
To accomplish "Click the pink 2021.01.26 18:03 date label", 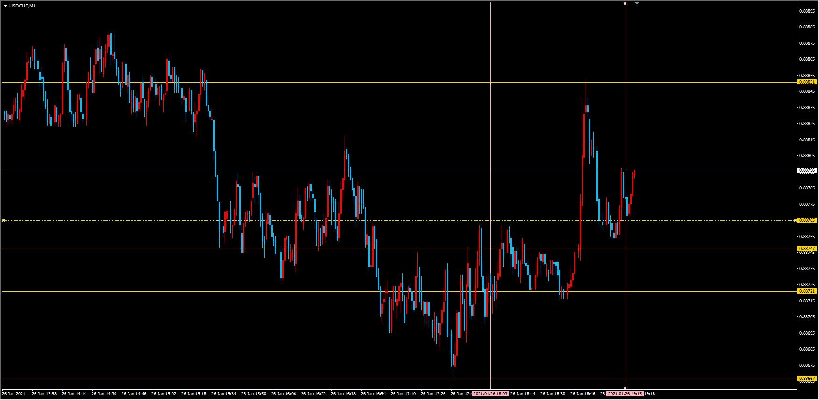I will (x=490, y=394).
